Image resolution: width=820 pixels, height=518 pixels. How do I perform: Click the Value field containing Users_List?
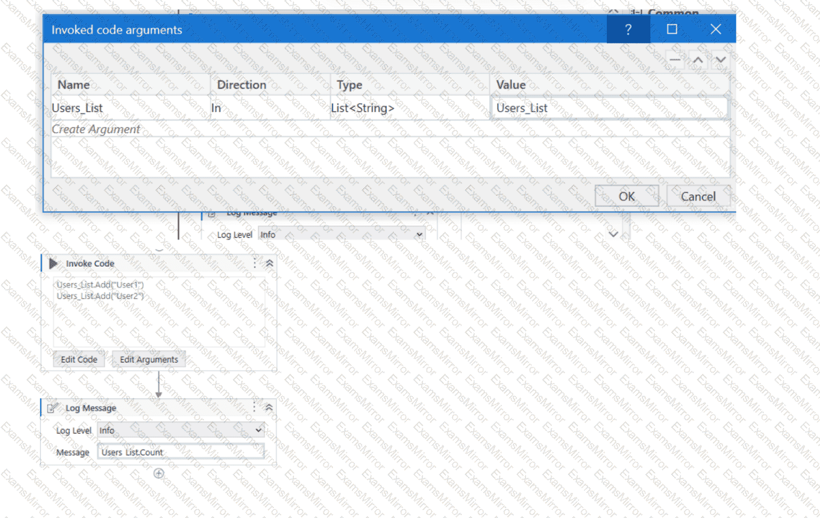click(x=609, y=108)
